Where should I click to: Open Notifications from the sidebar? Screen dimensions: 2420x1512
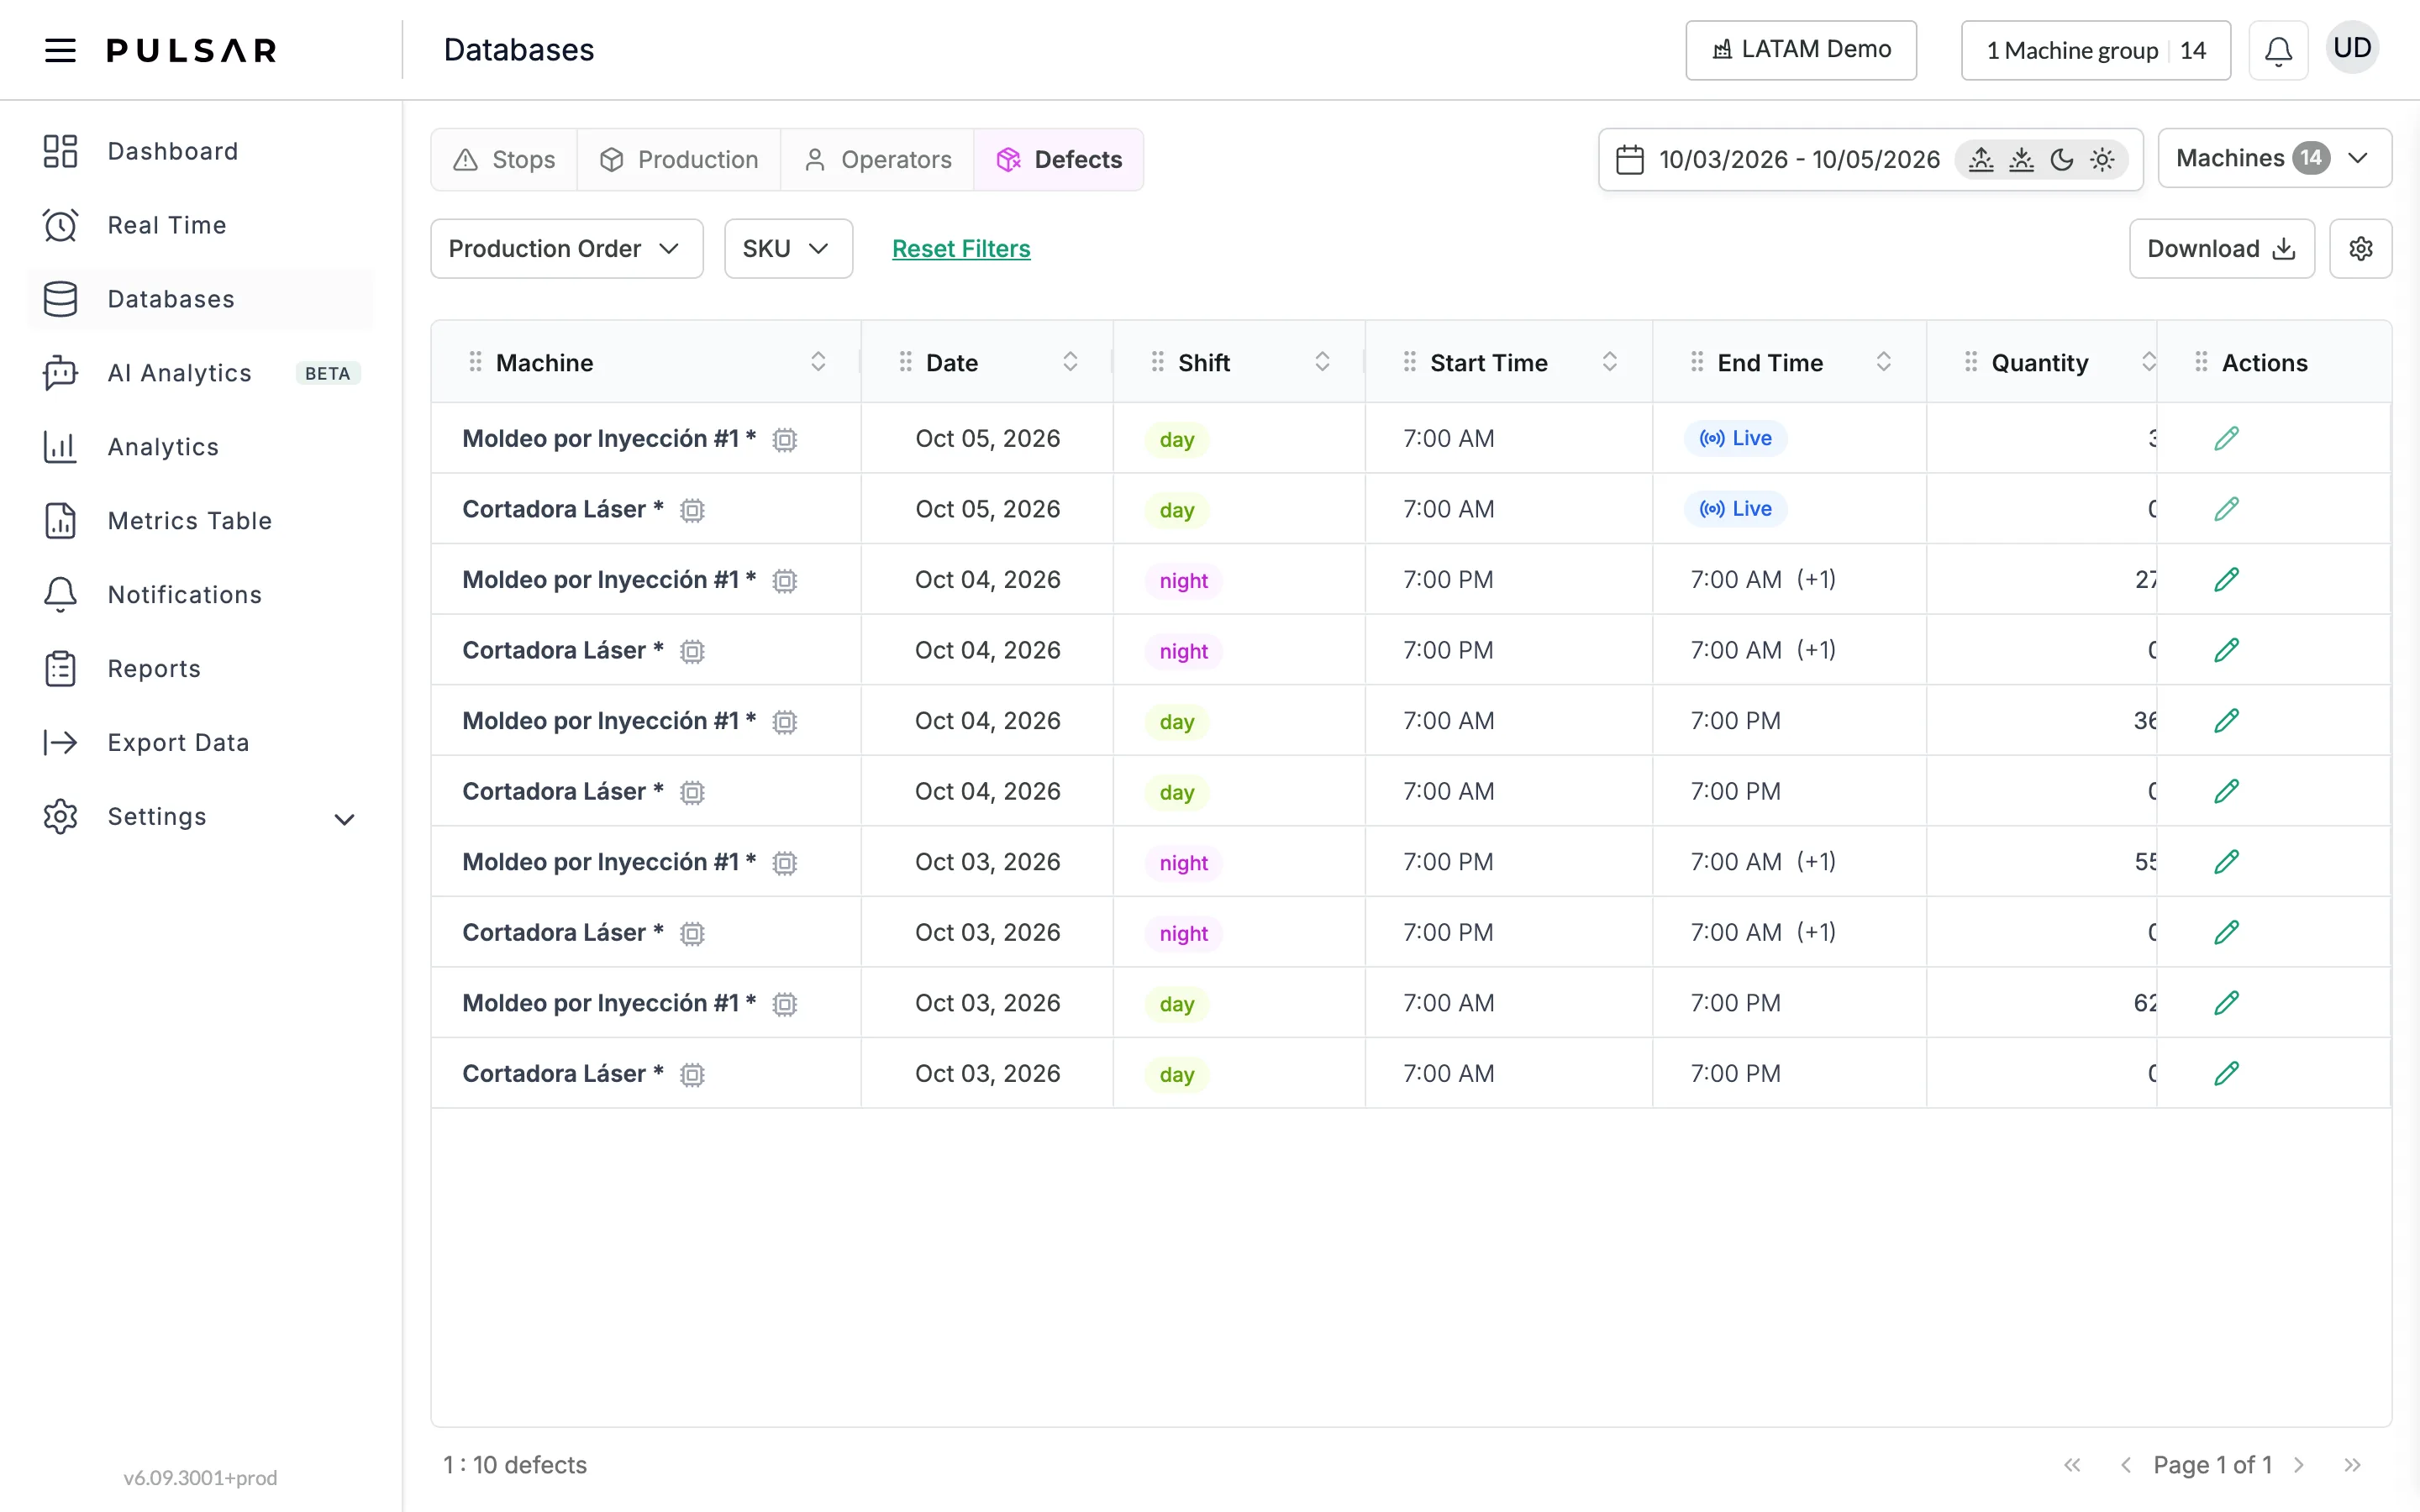click(200, 595)
